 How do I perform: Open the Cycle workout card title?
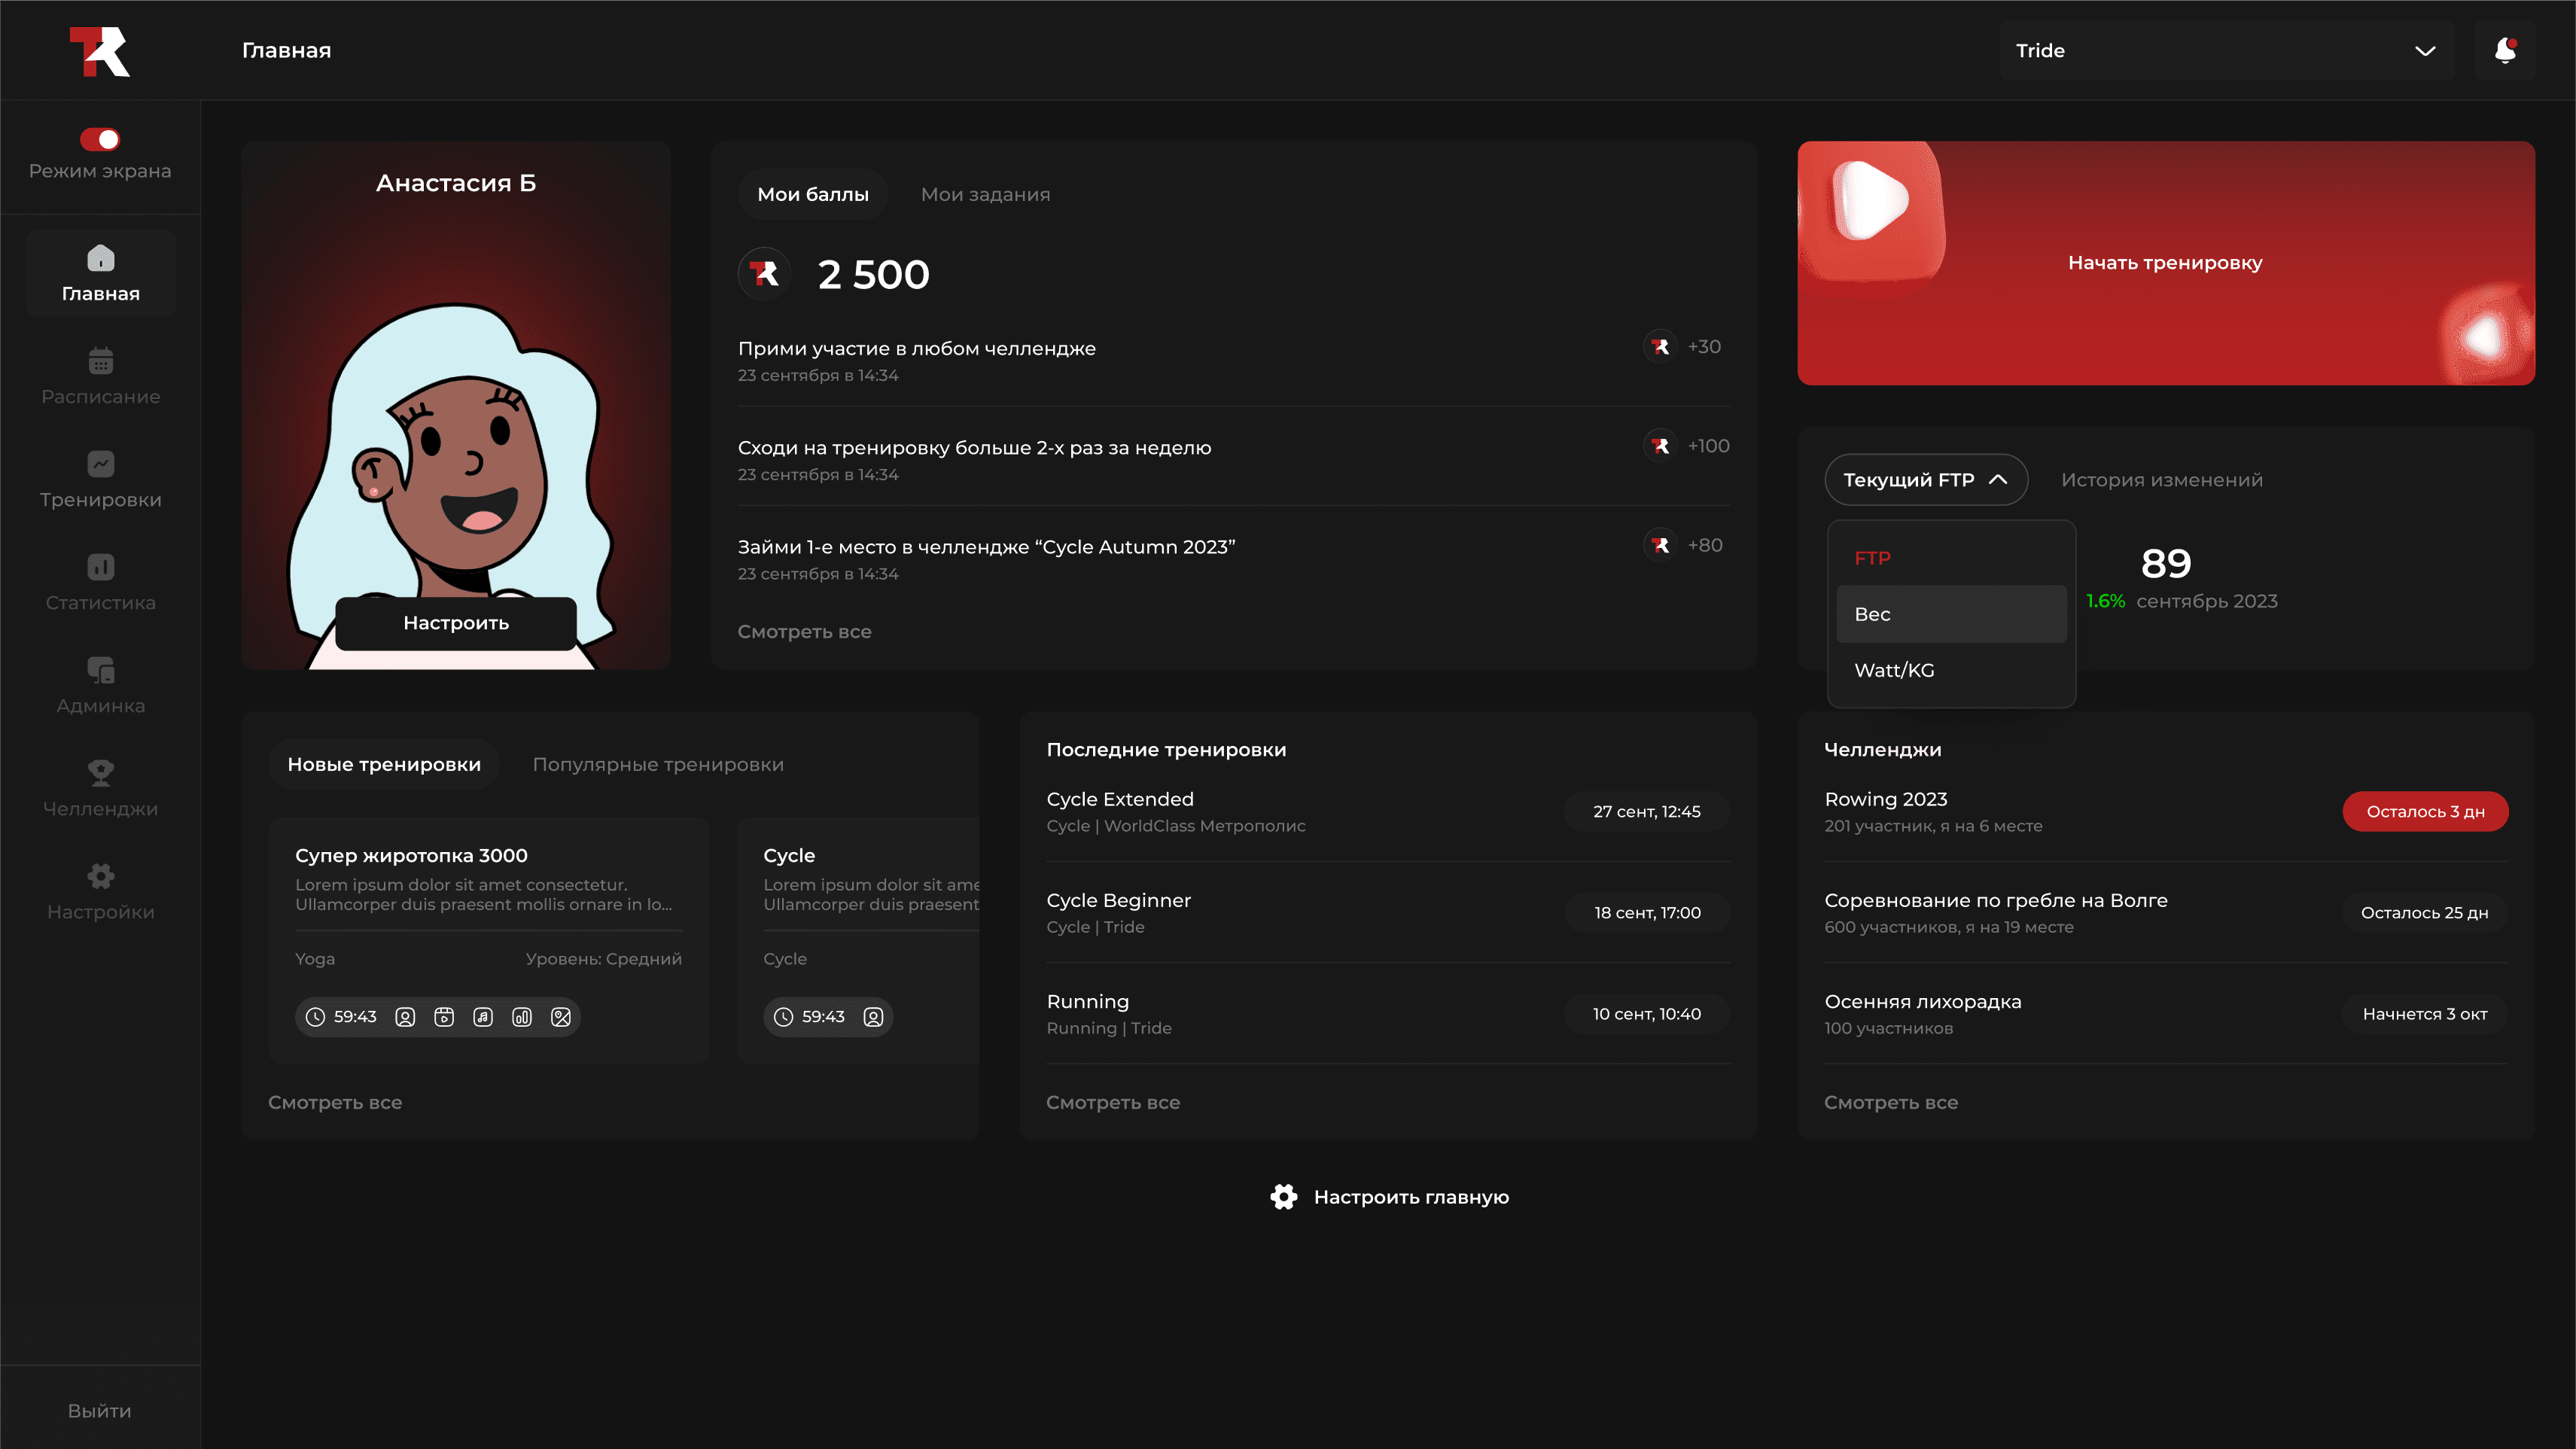[x=789, y=856]
